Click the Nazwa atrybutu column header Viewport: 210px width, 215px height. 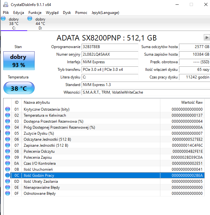point(91,102)
